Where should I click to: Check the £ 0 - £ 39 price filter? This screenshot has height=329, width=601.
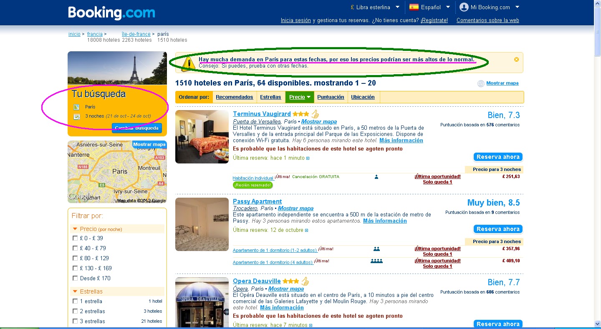tap(75, 238)
